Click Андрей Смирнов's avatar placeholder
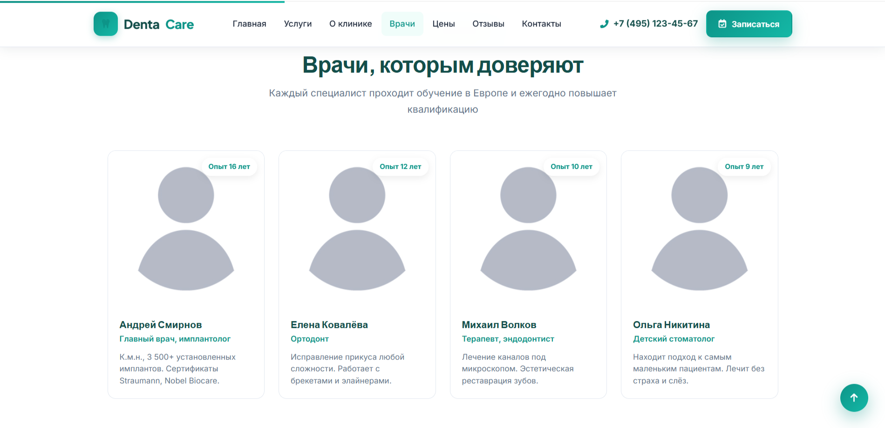 click(x=186, y=228)
